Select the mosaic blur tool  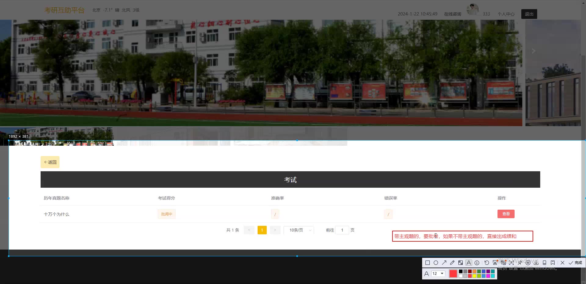461,263
